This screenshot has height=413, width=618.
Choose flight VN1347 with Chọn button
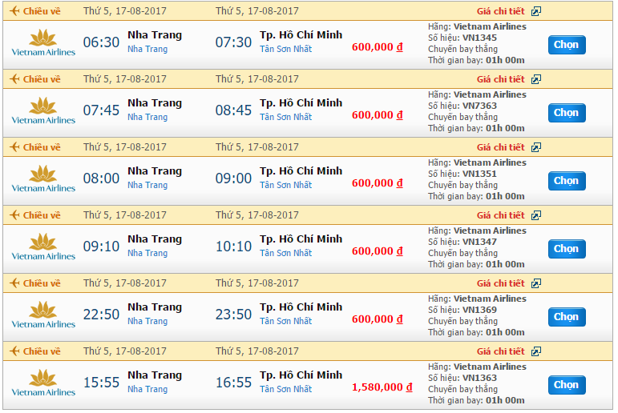(x=567, y=249)
